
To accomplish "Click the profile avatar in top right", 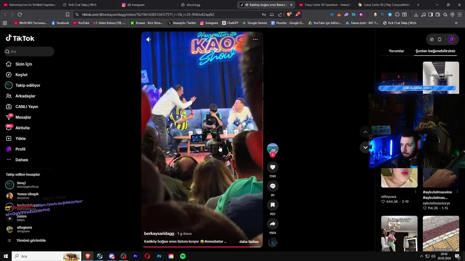I will 451,40.
